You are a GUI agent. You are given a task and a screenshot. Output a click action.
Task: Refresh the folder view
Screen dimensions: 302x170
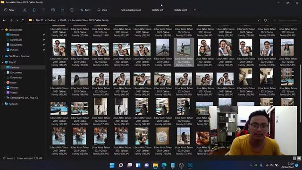pyautogui.click(x=265, y=20)
